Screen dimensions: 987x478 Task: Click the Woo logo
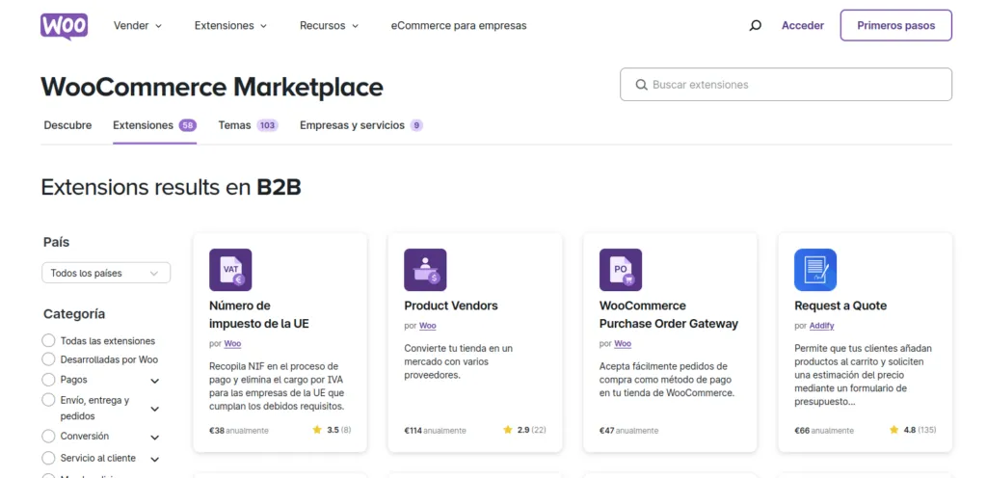click(65, 26)
